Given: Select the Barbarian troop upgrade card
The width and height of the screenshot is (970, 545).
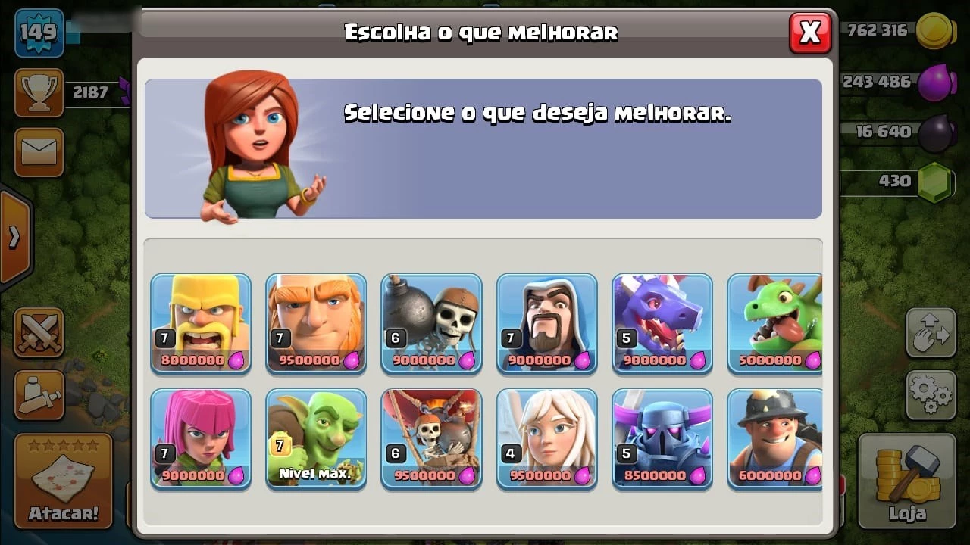Looking at the screenshot, I should (201, 324).
